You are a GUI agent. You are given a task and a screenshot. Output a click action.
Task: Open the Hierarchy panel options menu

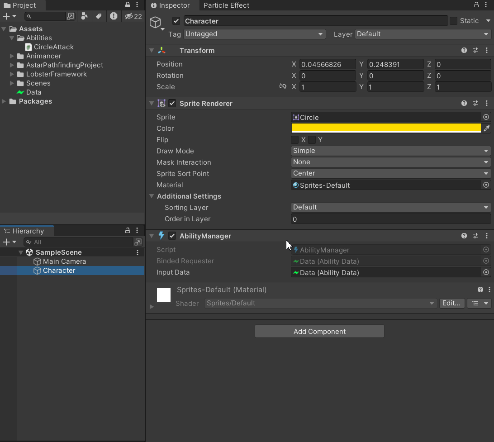point(137,231)
